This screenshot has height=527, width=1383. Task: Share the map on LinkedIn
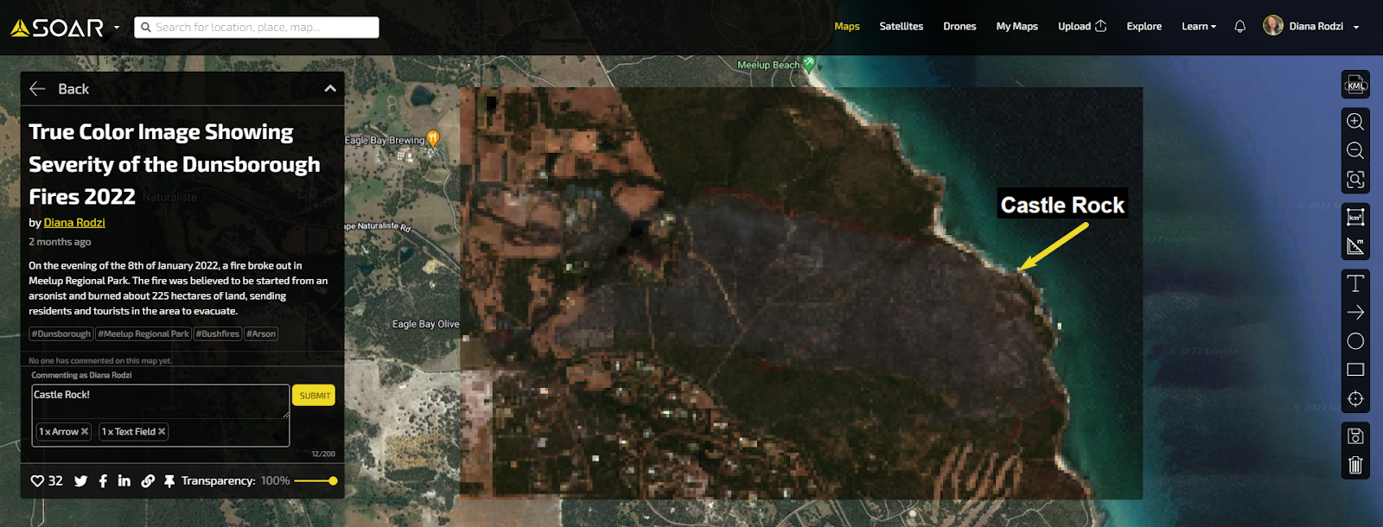(124, 480)
